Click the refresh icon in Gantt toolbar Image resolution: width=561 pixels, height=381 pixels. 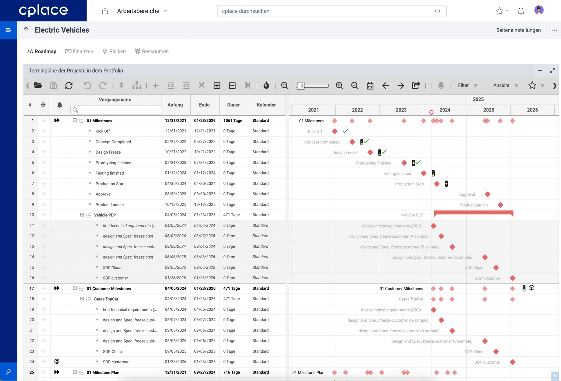[69, 85]
